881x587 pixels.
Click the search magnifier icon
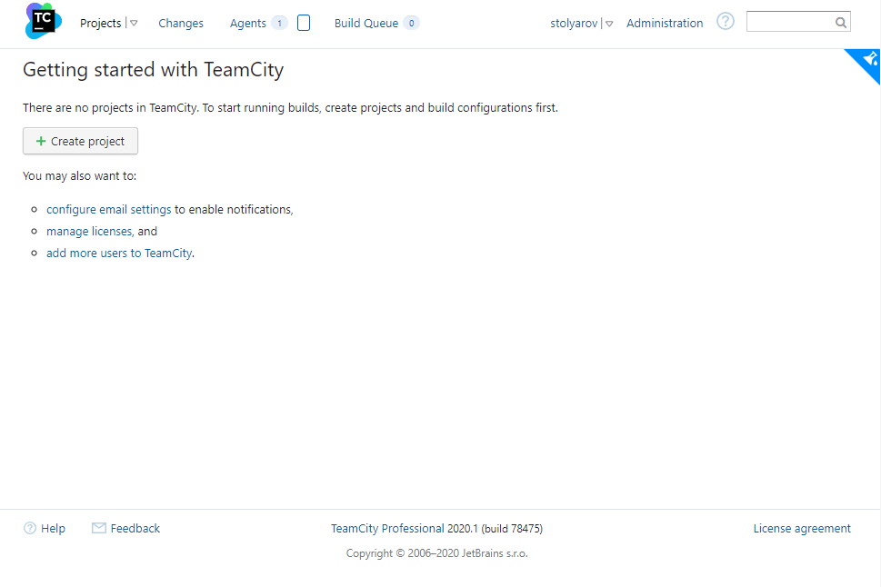tap(841, 23)
